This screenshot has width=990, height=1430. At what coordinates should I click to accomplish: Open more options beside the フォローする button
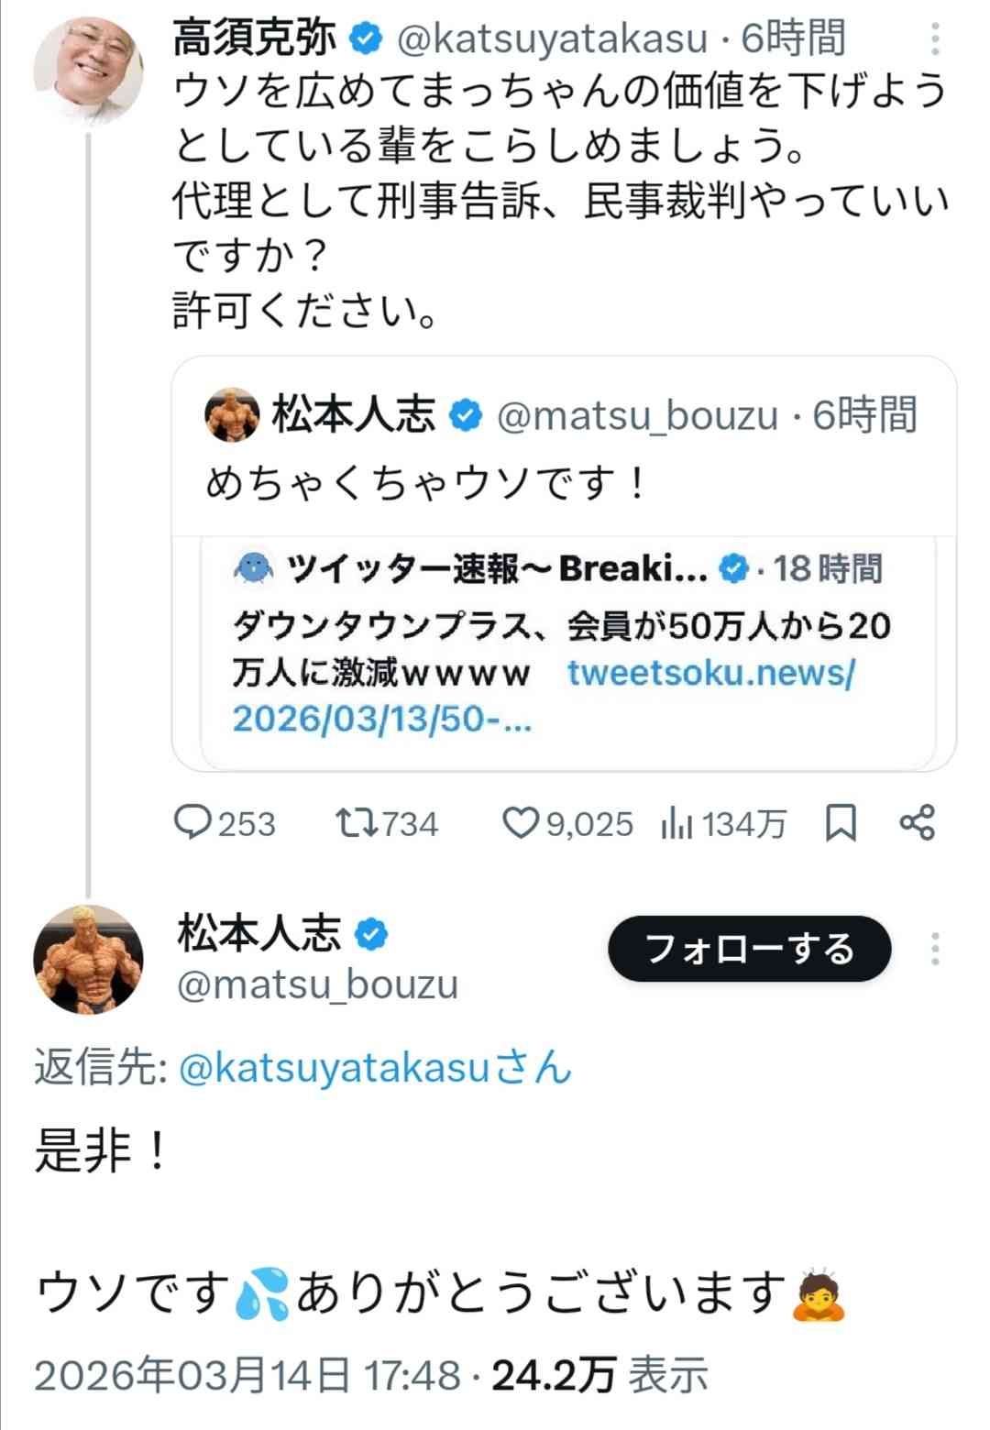point(935,949)
